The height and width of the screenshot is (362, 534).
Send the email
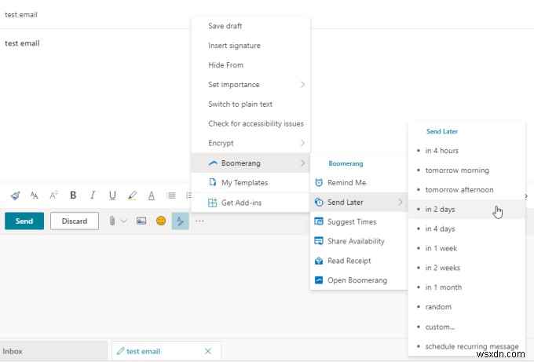24,221
